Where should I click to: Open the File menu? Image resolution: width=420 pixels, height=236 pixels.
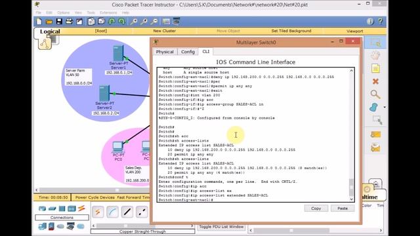coord(38,12)
